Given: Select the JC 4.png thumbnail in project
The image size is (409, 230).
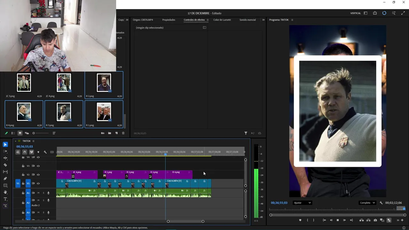Looking at the screenshot, I should click(x=64, y=82).
